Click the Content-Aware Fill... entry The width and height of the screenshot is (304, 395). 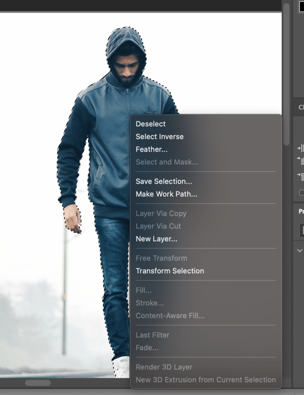tap(170, 315)
